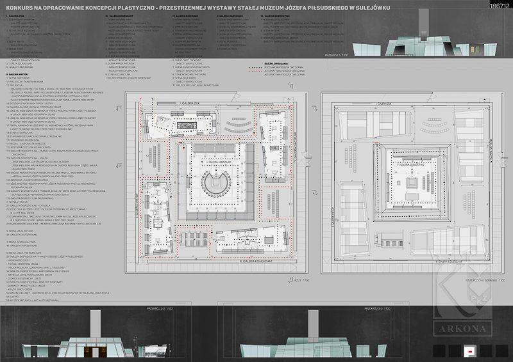Click the 'PRZEKRÓJ 2-2 1:100' caption

coord(160,308)
